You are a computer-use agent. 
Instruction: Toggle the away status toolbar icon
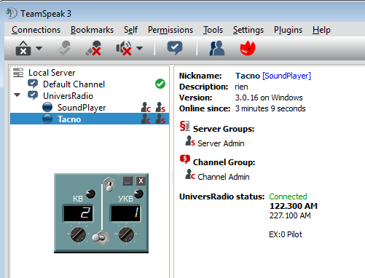pyautogui.click(x=63, y=48)
